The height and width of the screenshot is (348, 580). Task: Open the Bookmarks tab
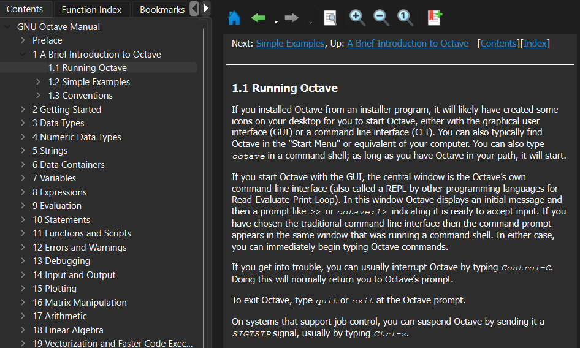pos(162,9)
